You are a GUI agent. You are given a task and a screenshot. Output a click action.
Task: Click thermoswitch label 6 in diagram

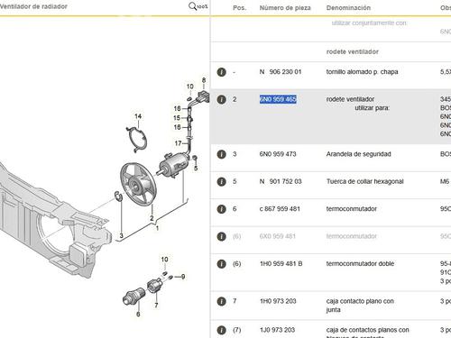[x=138, y=314]
